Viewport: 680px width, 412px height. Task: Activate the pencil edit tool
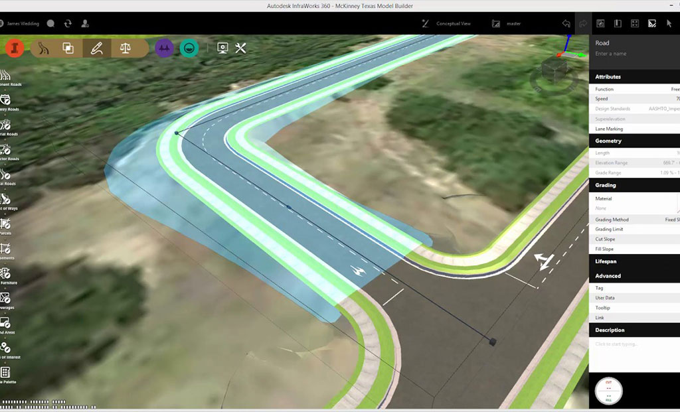pyautogui.click(x=96, y=48)
